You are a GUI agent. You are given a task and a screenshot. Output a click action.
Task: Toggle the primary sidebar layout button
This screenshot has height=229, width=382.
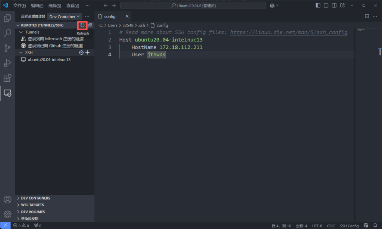[x=318, y=6]
